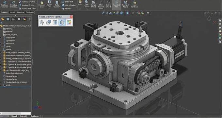The width and height of the screenshot is (222, 118).
Task: Toggle Shaded With Edges display
Action: (27, 8)
